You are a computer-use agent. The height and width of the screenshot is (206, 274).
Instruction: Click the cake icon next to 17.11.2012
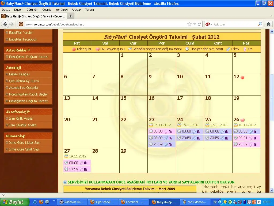click(x=207, y=125)
